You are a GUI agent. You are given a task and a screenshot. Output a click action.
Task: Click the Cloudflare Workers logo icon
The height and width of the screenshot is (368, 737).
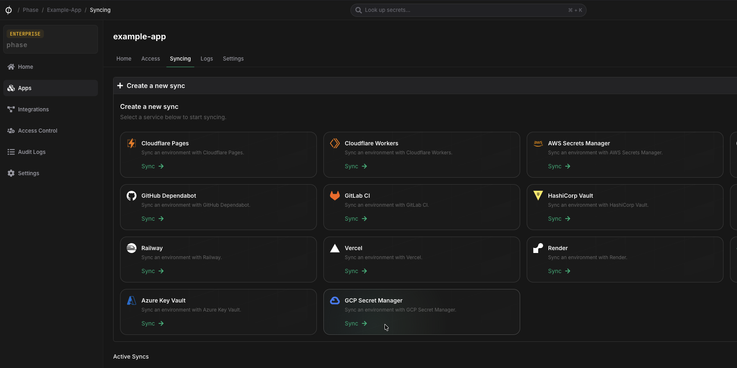click(x=335, y=143)
